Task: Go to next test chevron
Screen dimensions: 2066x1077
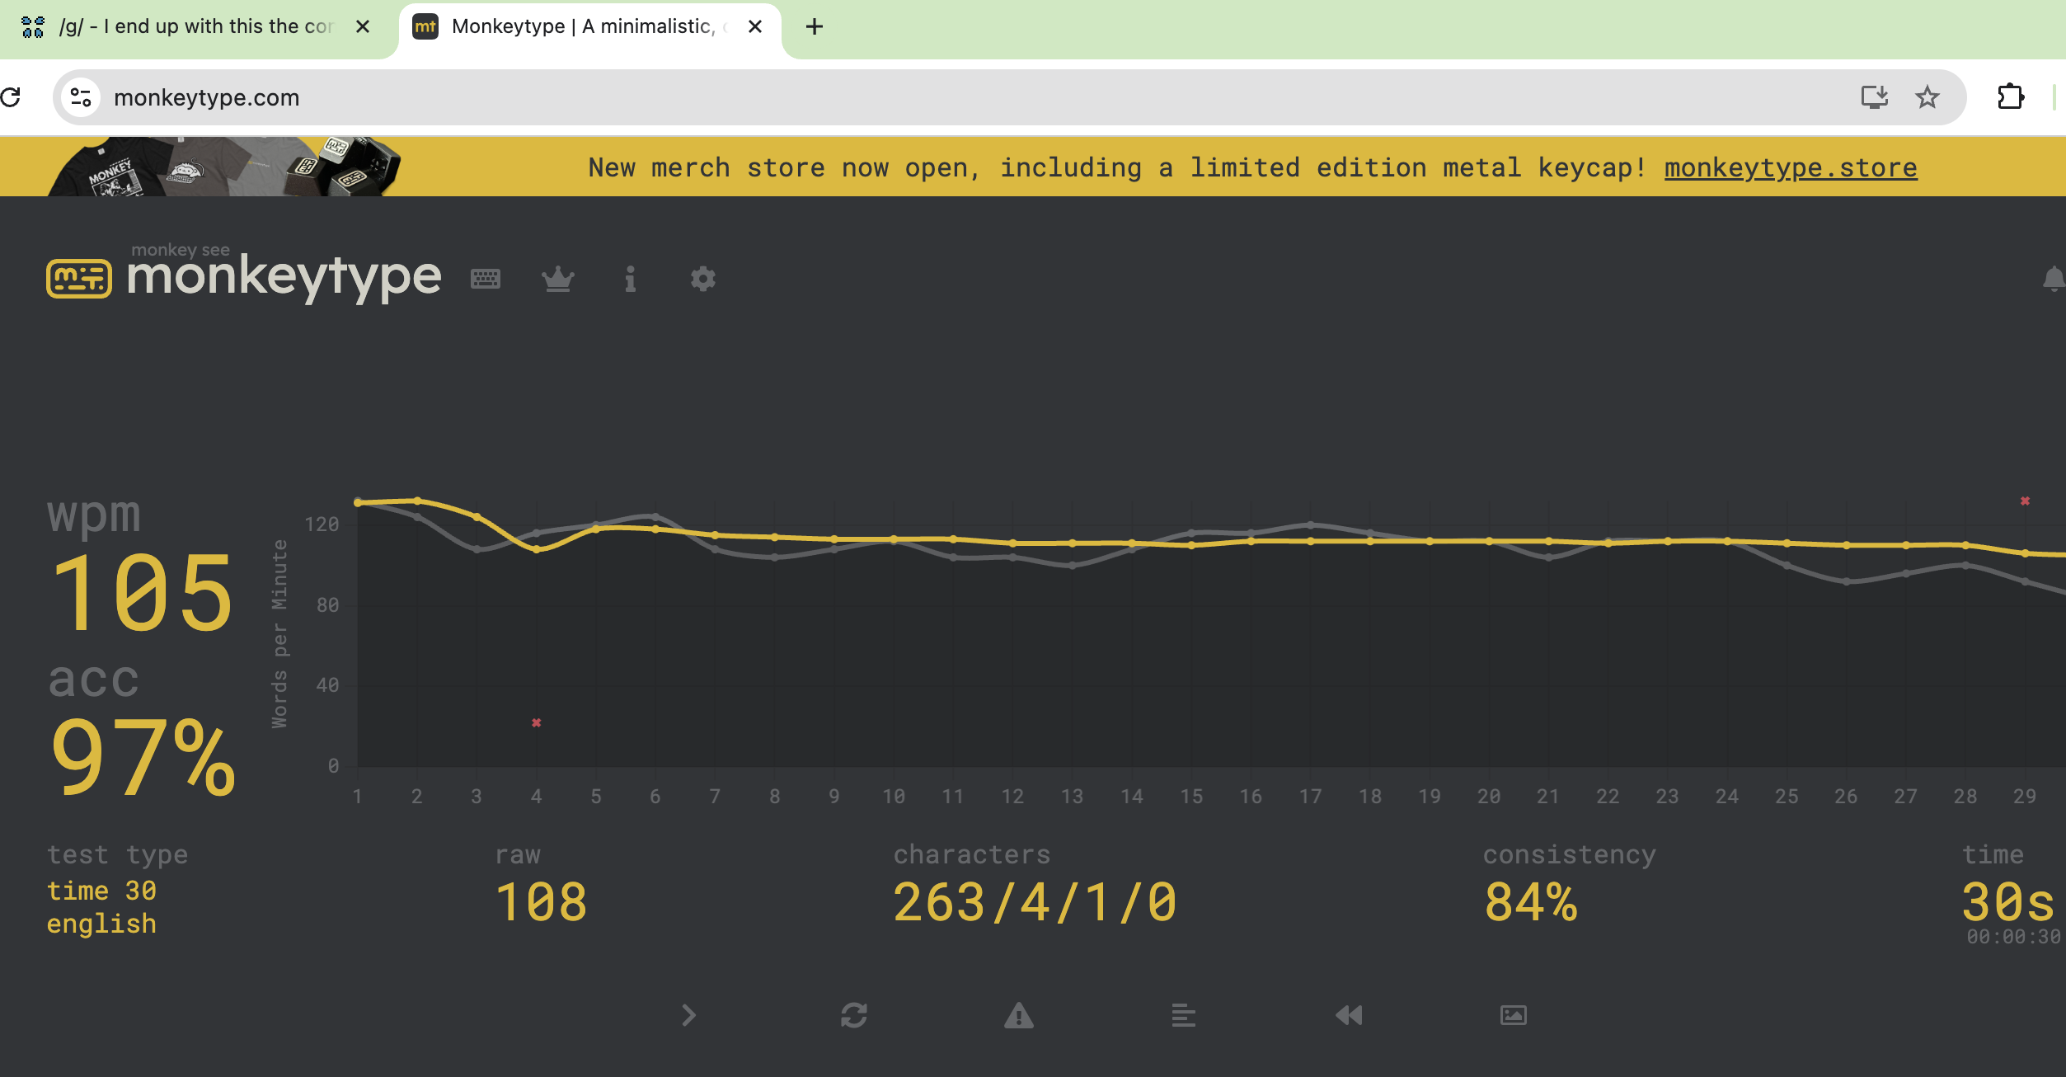Action: click(x=689, y=1015)
